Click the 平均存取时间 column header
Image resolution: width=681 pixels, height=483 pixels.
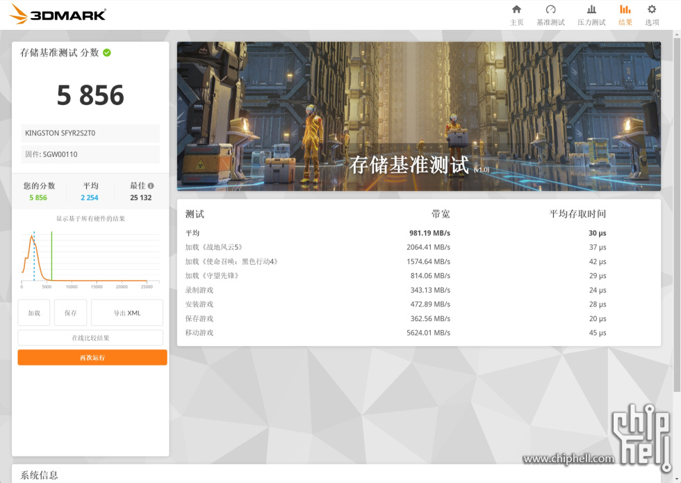pyautogui.click(x=577, y=214)
